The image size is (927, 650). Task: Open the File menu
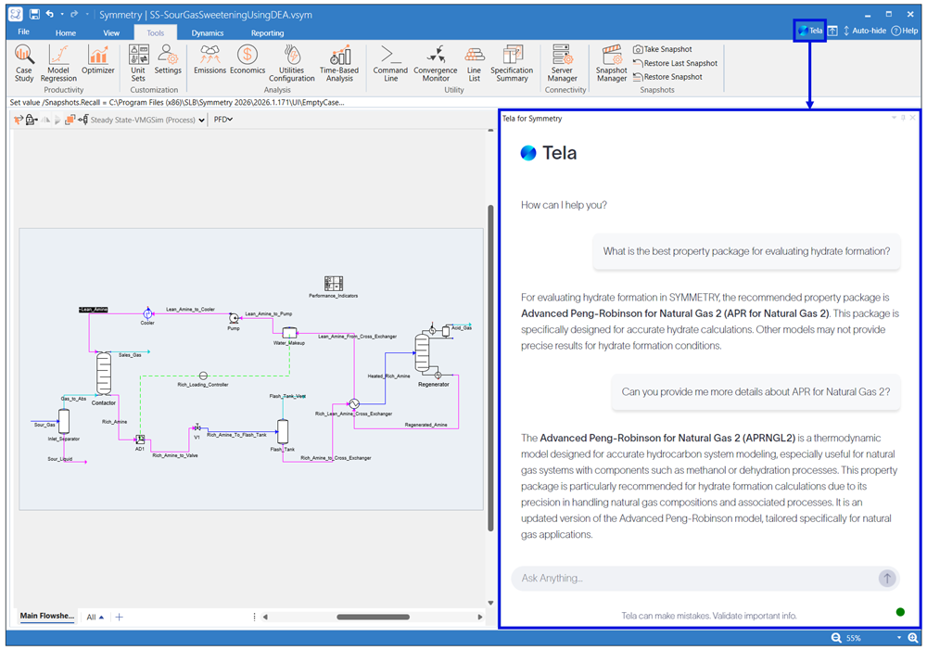point(24,32)
